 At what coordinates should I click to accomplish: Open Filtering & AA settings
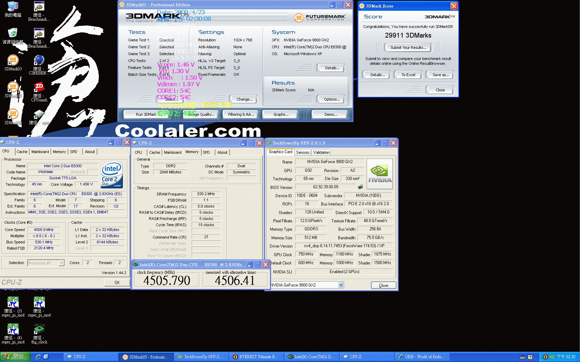[241, 114]
